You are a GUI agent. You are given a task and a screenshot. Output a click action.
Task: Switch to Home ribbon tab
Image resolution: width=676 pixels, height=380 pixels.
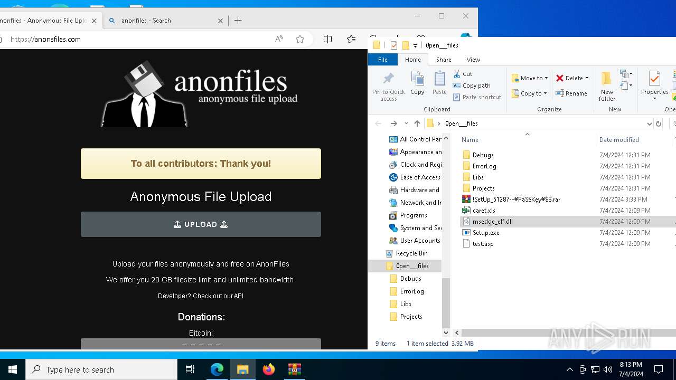click(x=413, y=60)
